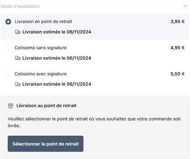Click the Sélectionner le point de retrait button
Viewport: 190px width, 159px height.
pos(46,144)
